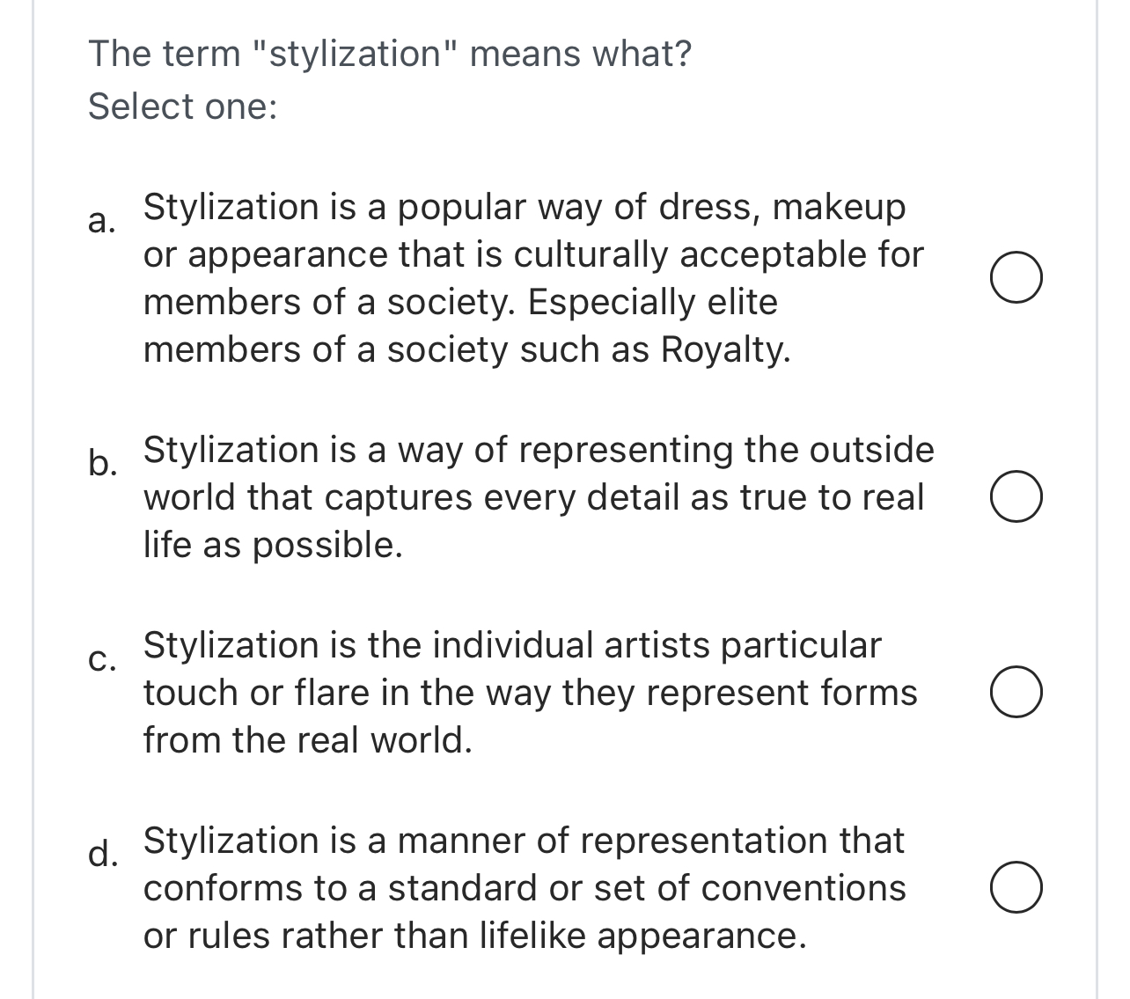This screenshot has height=999, width=1130.
Task: Click the question text about "stylization"
Action: tap(390, 55)
